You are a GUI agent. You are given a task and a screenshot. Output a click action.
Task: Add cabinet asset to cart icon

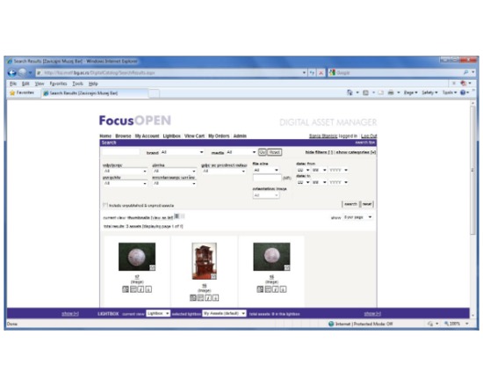click(x=200, y=297)
